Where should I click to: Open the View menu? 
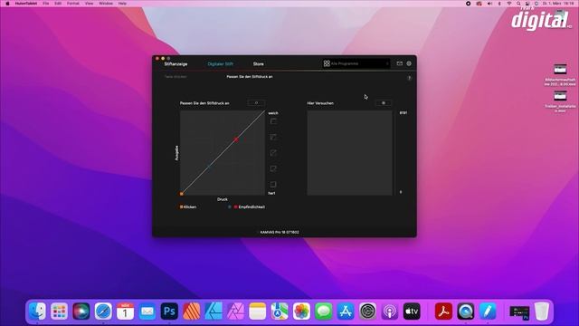coord(89,4)
